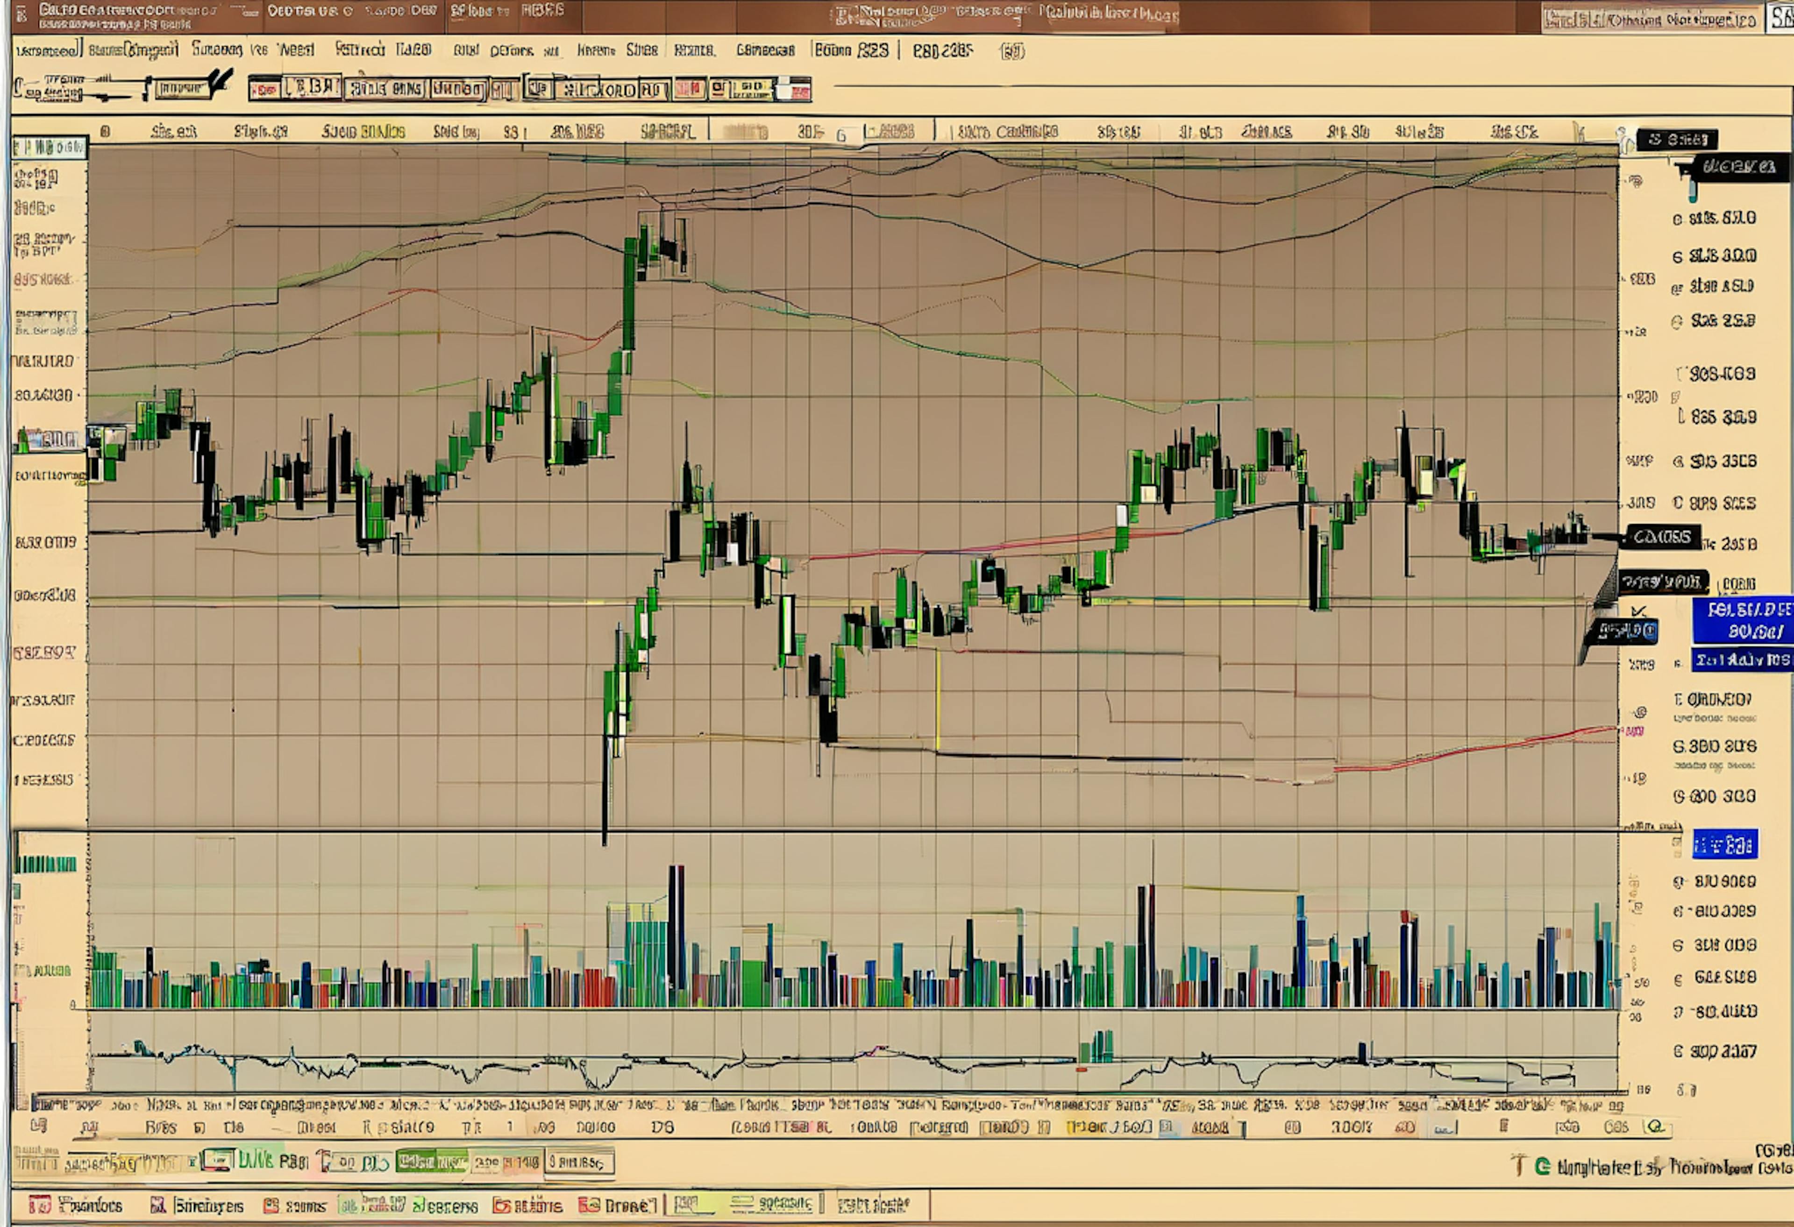Click the large blue highlighted label on the right axis
Viewport: 1794px width, 1227px height.
[x=1742, y=620]
